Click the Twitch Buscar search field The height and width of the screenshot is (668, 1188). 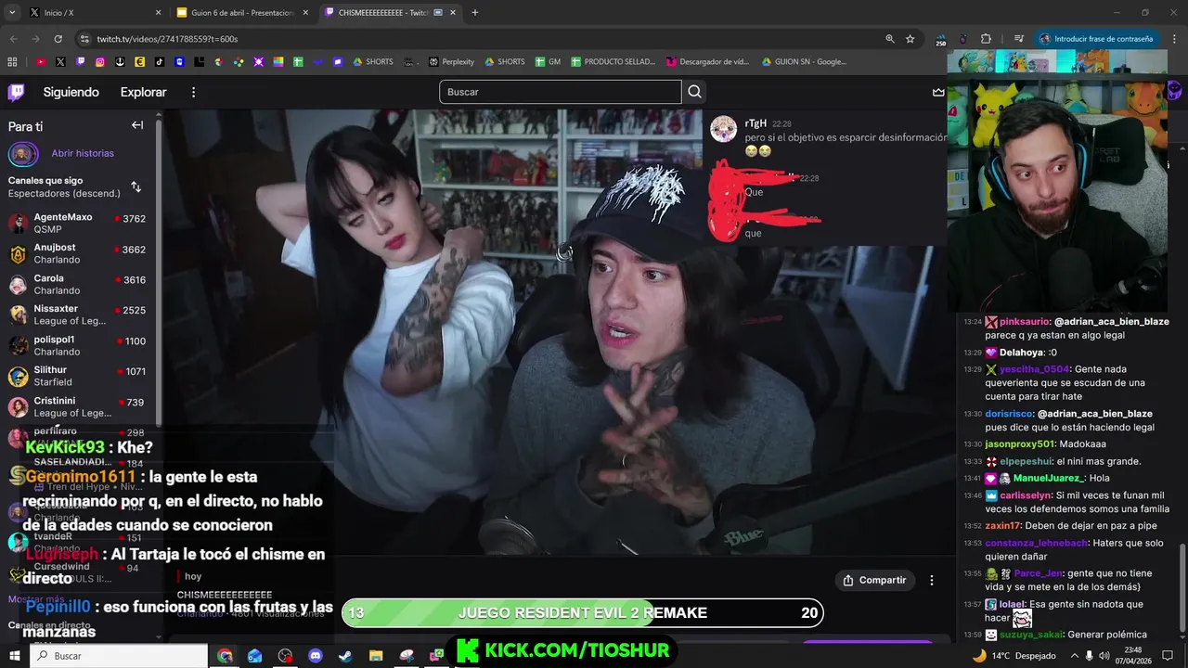click(x=560, y=92)
